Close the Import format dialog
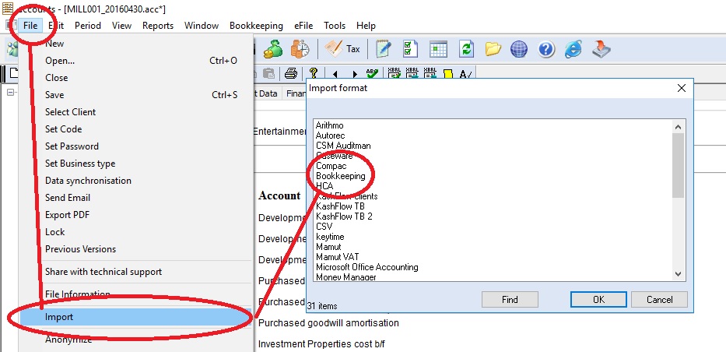This screenshot has width=726, height=352. click(x=682, y=88)
